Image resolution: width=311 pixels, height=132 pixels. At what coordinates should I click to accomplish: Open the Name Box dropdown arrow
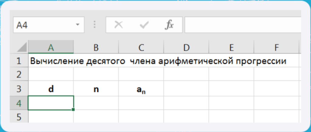pyautogui.click(x=77, y=25)
